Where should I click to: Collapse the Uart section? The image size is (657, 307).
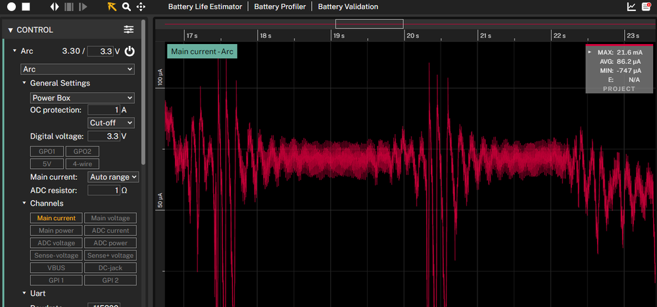(x=24, y=293)
